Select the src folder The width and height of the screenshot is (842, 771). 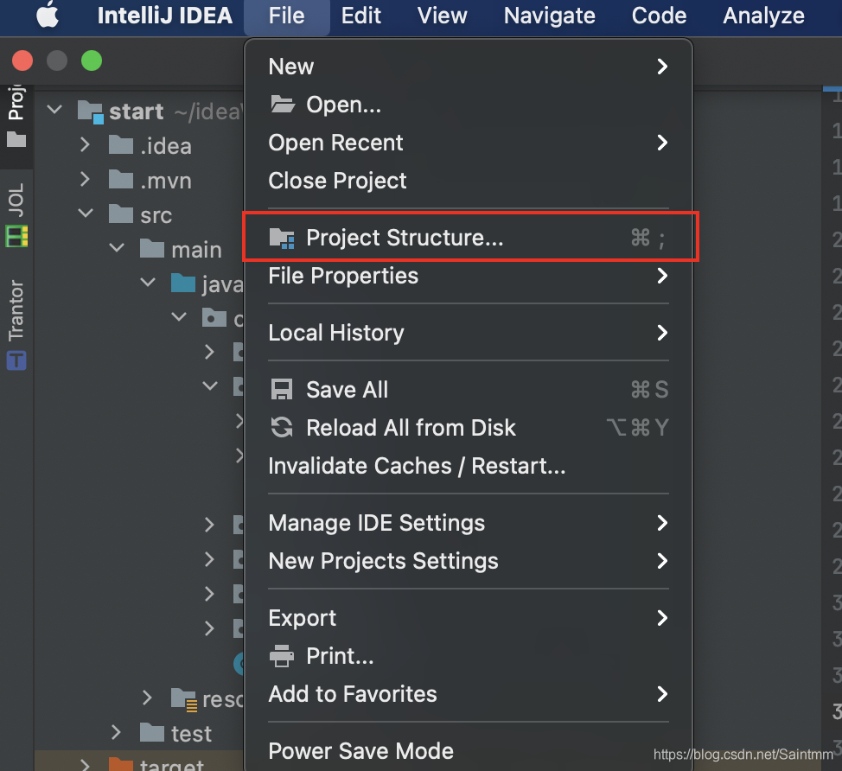(156, 215)
